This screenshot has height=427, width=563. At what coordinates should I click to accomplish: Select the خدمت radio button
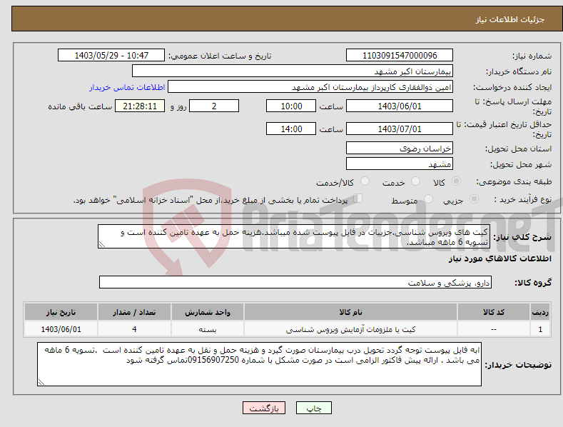(x=415, y=181)
